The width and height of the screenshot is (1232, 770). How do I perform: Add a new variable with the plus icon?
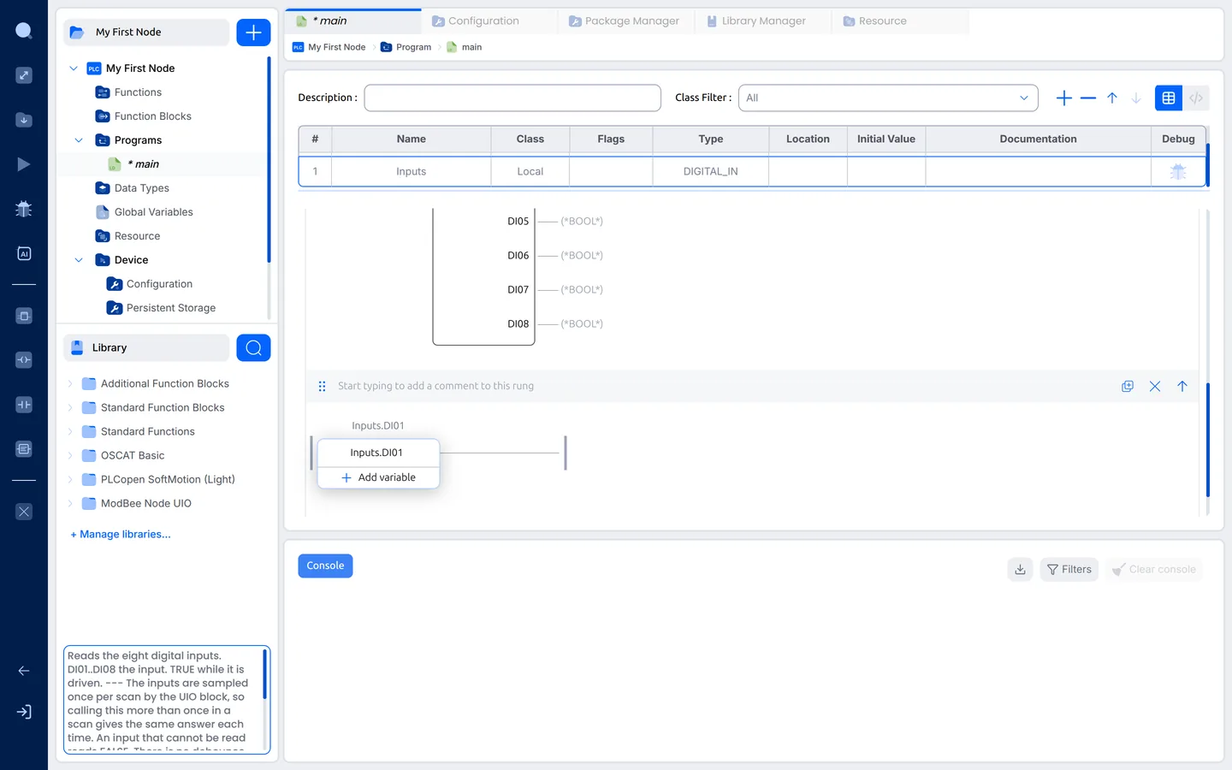(1064, 98)
